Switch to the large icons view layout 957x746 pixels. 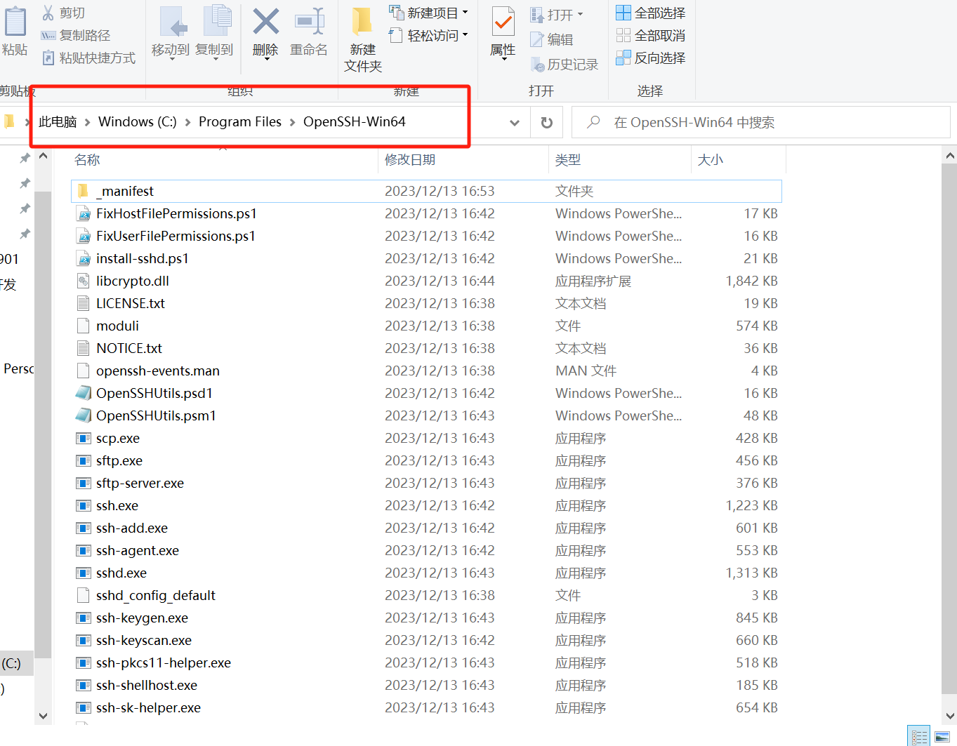[942, 736]
